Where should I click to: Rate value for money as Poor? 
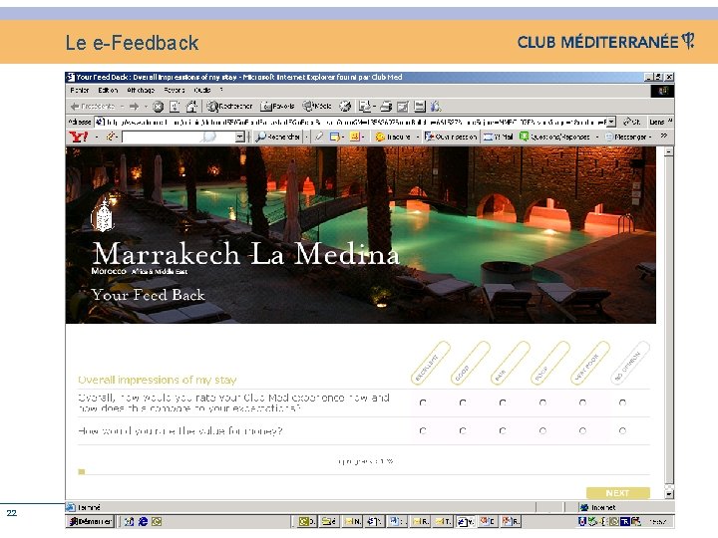point(542,431)
